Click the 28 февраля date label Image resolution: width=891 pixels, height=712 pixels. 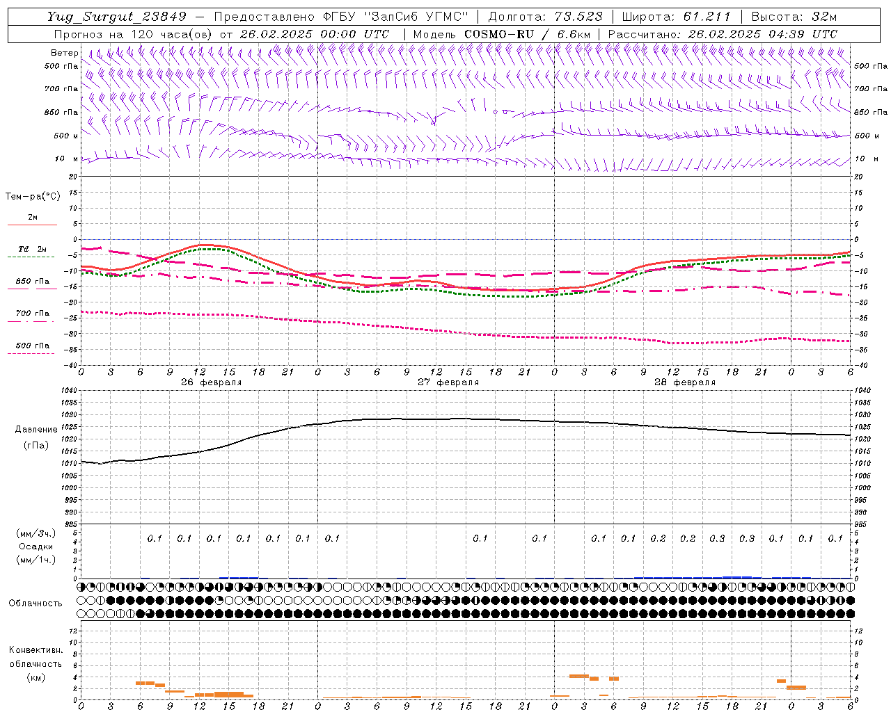(x=685, y=382)
